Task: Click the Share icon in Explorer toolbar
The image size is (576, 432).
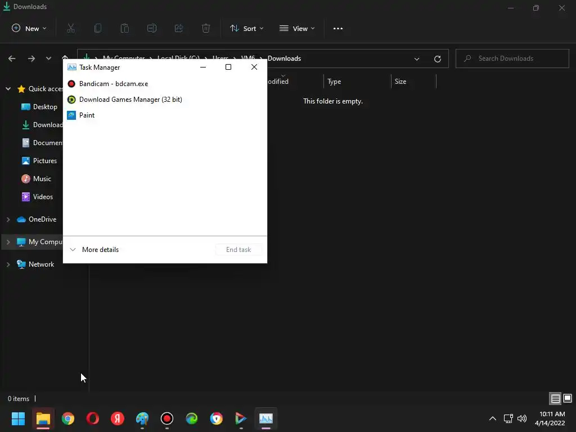Action: point(179,28)
